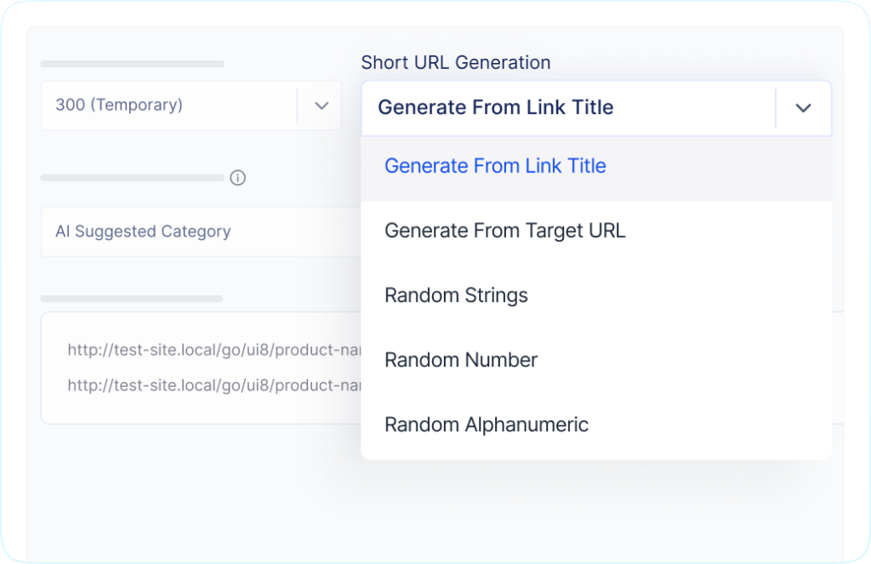Select the highlighted Generate From Link Title entry

pyautogui.click(x=495, y=166)
